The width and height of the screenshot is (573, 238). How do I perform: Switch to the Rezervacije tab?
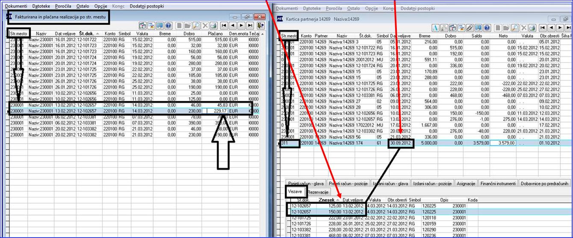click(318, 192)
